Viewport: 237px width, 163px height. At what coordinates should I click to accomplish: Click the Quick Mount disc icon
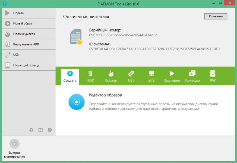pos(14,144)
